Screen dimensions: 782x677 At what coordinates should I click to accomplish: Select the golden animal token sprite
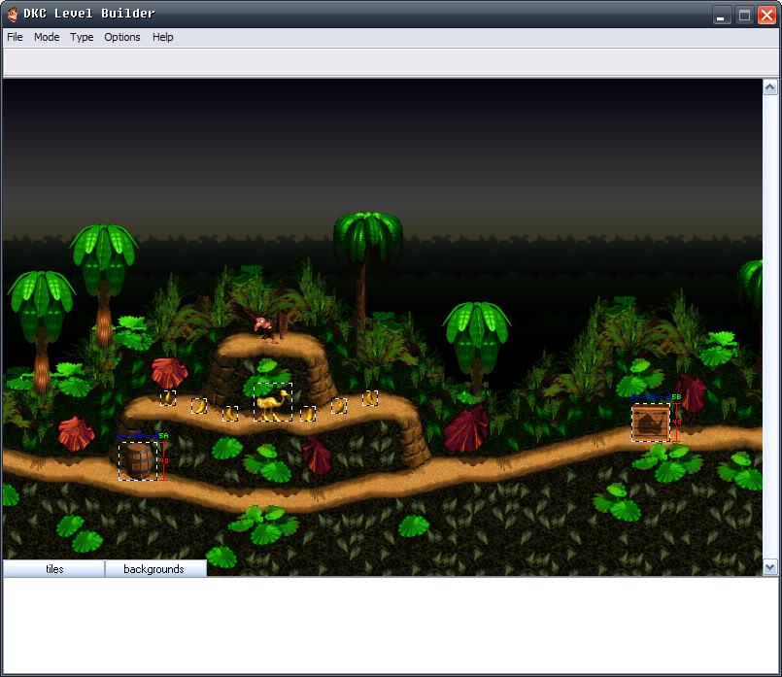[273, 402]
